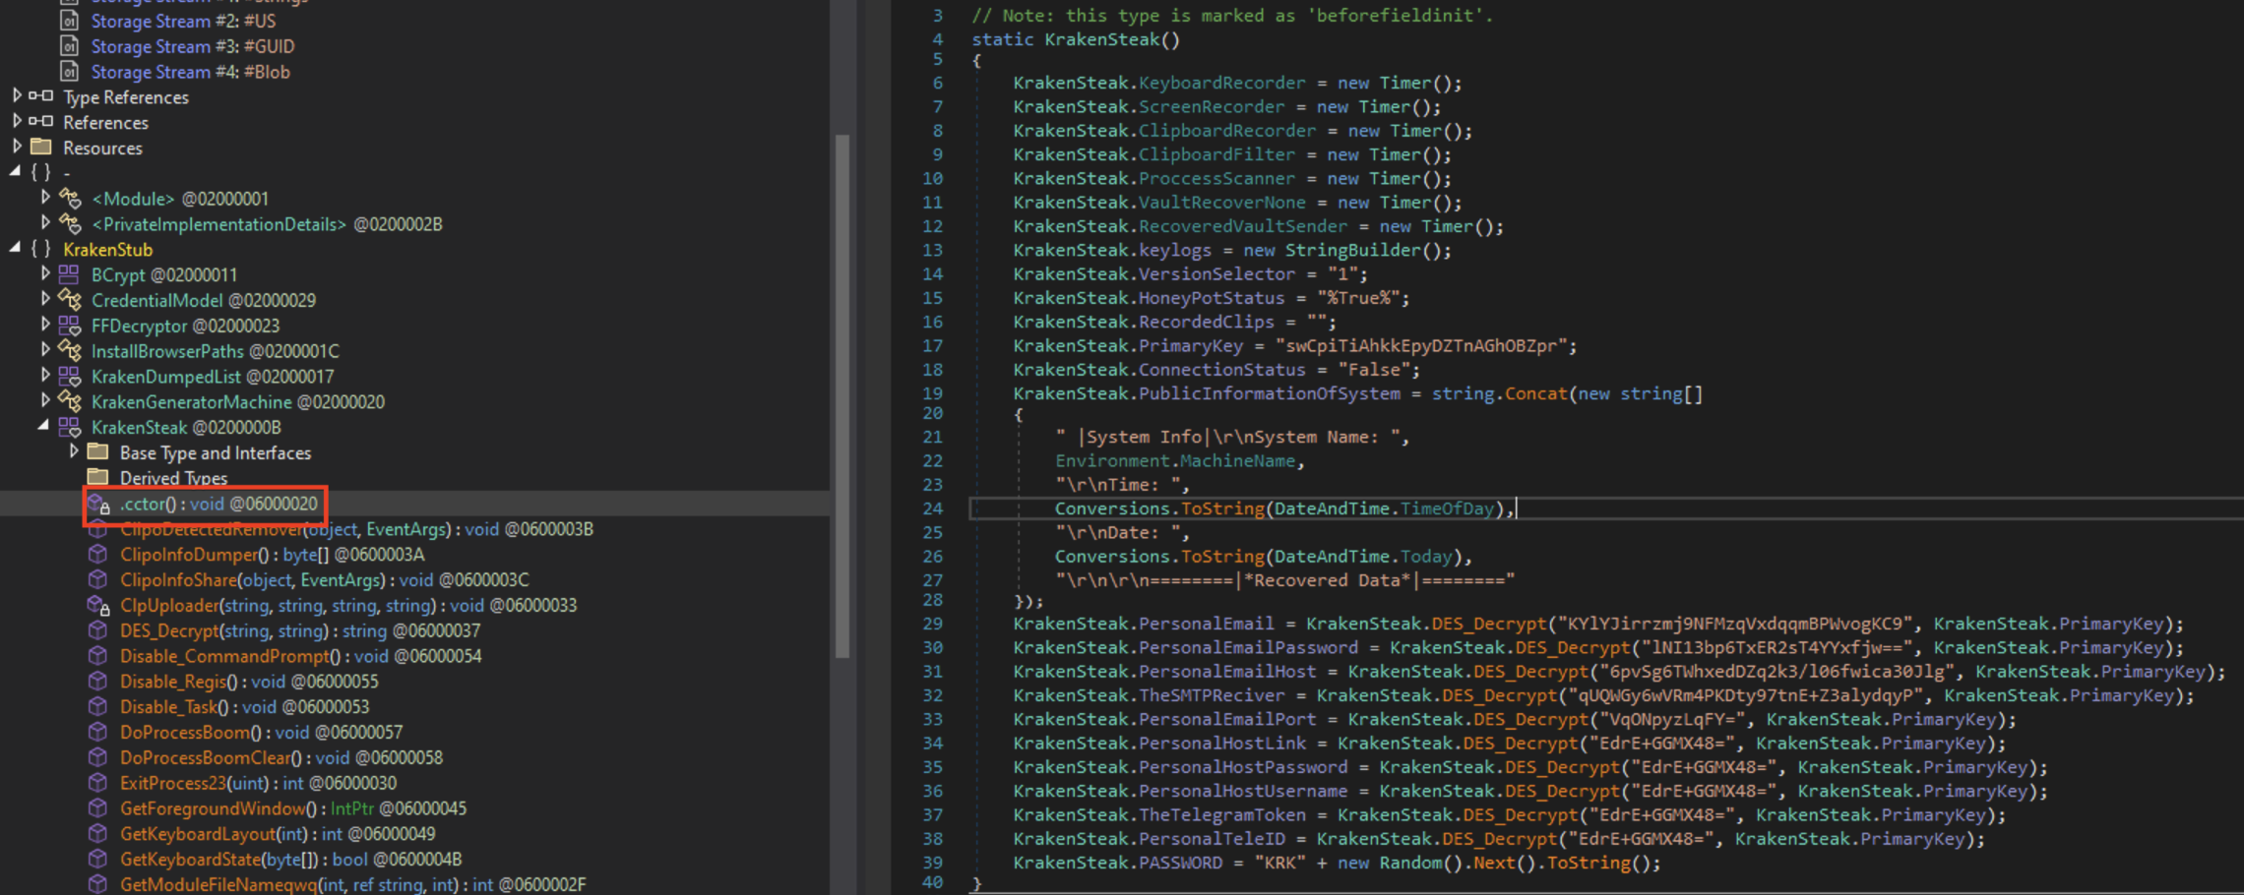The image size is (2244, 895).
Task: Expand the BCrypt class node
Action: point(45,274)
